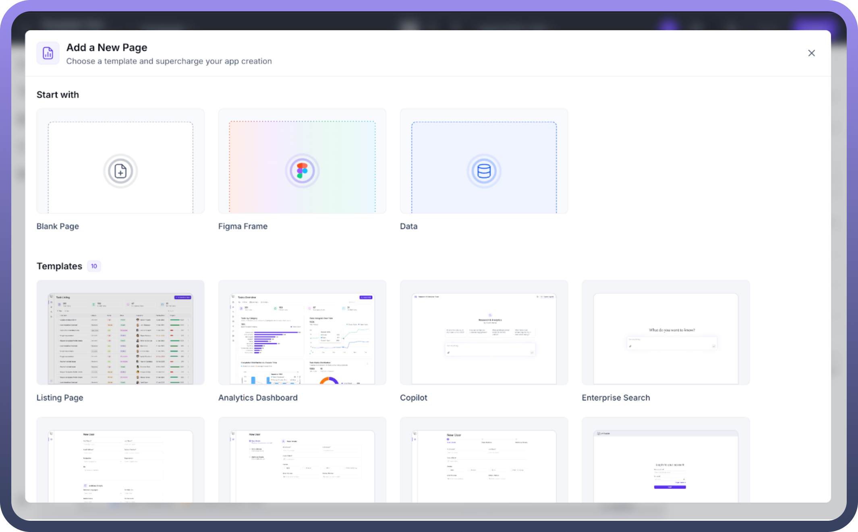Pick the tabbed New User form template
This screenshot has height=532, width=858.
(x=484, y=461)
